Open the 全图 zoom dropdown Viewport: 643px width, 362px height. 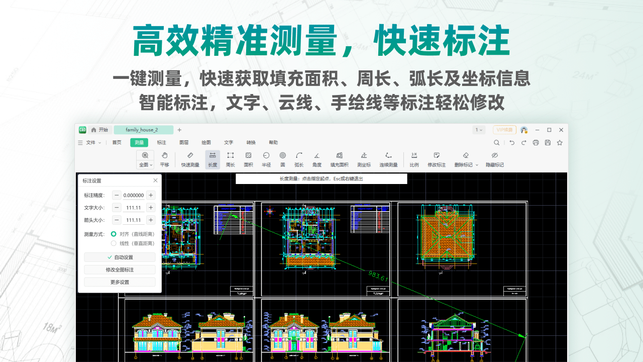150,165
